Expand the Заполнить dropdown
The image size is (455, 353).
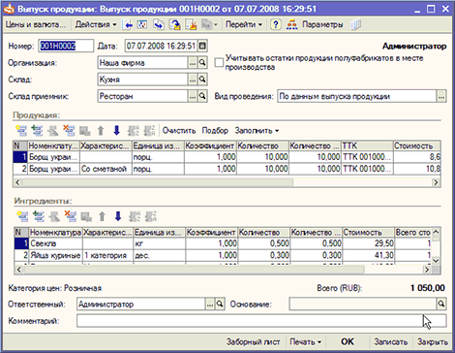pyautogui.click(x=257, y=131)
